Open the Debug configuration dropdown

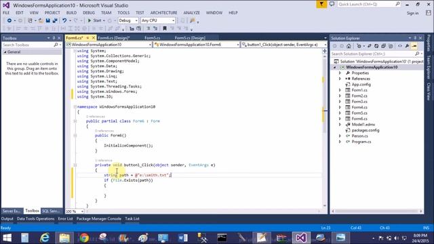coord(128,20)
